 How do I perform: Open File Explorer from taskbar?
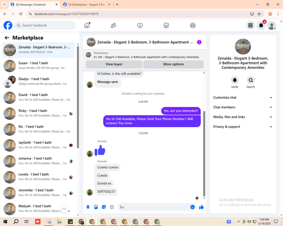click(x=59, y=221)
